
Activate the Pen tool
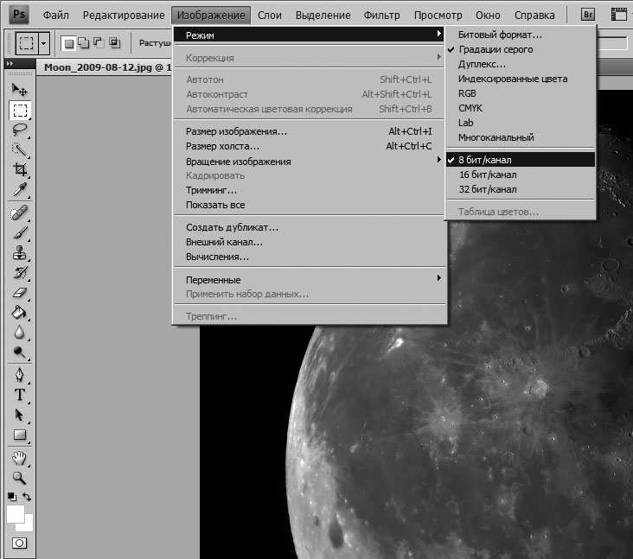tap(19, 375)
